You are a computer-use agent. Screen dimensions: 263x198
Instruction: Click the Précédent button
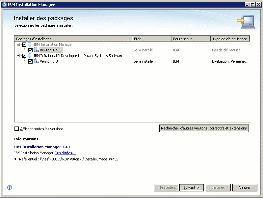click(166, 187)
